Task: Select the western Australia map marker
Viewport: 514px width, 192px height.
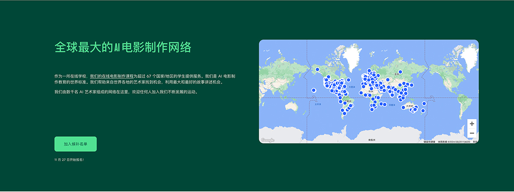Action: [x=403, y=107]
